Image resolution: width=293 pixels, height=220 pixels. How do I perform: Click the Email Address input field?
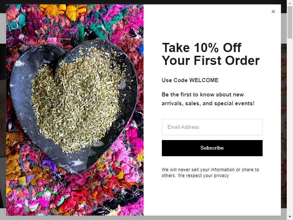click(212, 127)
